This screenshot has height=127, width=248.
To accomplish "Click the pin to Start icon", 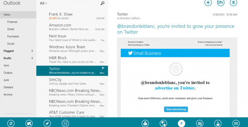I will tap(47, 123).
